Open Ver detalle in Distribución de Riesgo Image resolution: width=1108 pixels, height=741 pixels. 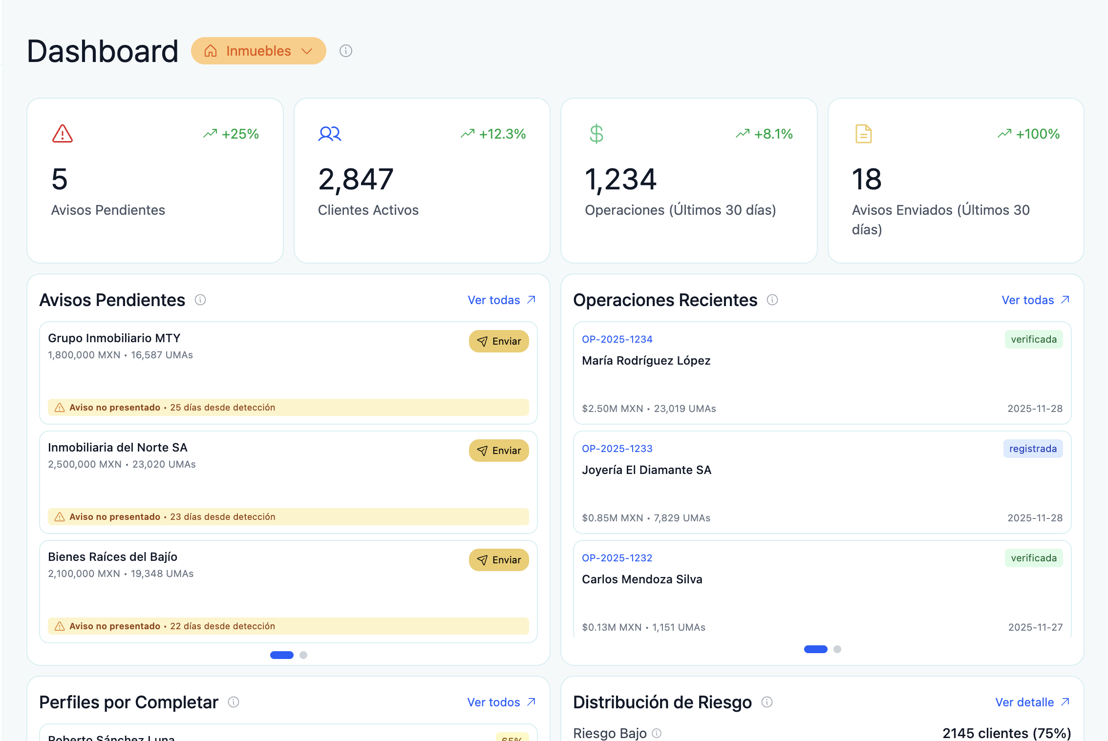[1033, 702]
